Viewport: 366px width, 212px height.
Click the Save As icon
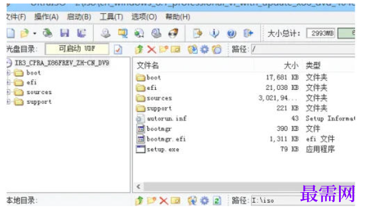[x=82, y=33]
